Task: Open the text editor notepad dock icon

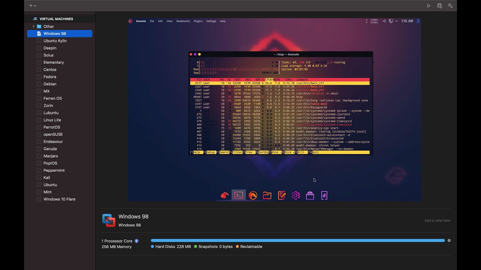Action: click(281, 195)
